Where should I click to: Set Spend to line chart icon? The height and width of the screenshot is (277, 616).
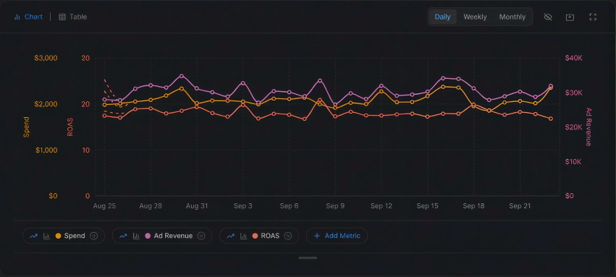(34, 236)
